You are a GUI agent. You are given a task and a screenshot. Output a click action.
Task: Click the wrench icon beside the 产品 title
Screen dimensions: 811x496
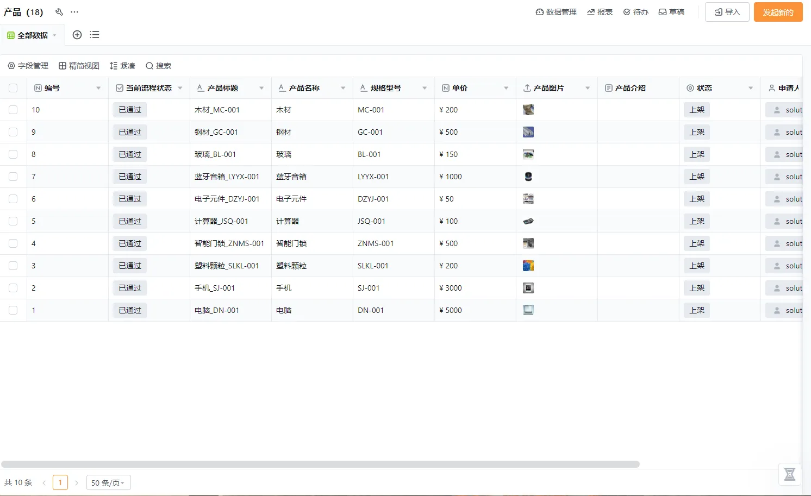59,11
